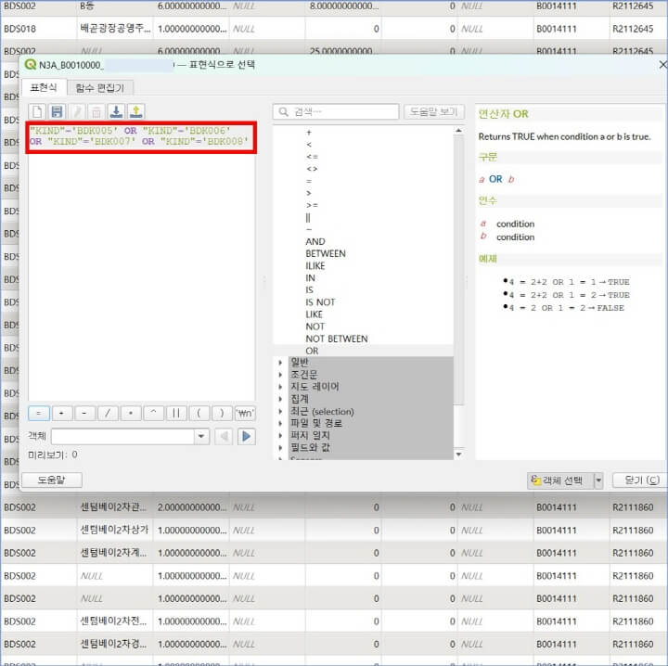Click the magnifier icon in the search box
Viewport: 668px width, 666px height.
point(283,111)
